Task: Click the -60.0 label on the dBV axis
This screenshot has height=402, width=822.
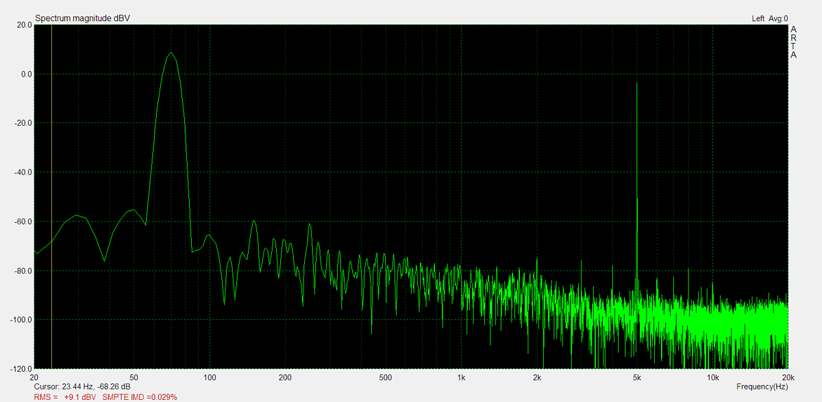Action: pos(23,222)
